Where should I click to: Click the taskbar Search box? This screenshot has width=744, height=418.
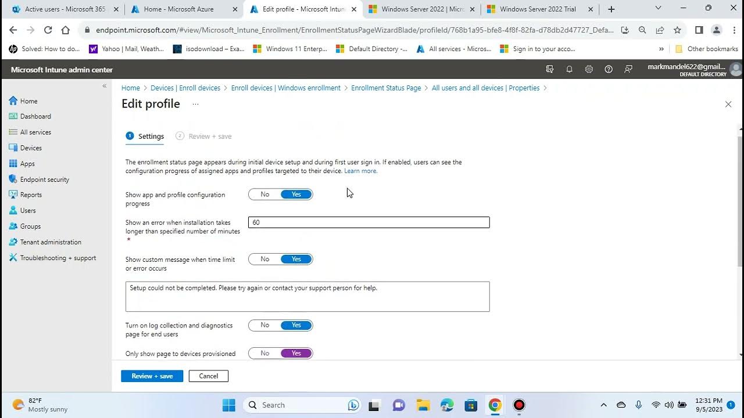pyautogui.click(x=303, y=405)
